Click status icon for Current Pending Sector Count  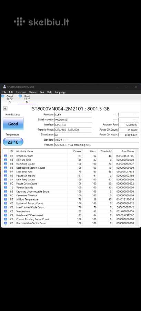[x=6, y=219]
